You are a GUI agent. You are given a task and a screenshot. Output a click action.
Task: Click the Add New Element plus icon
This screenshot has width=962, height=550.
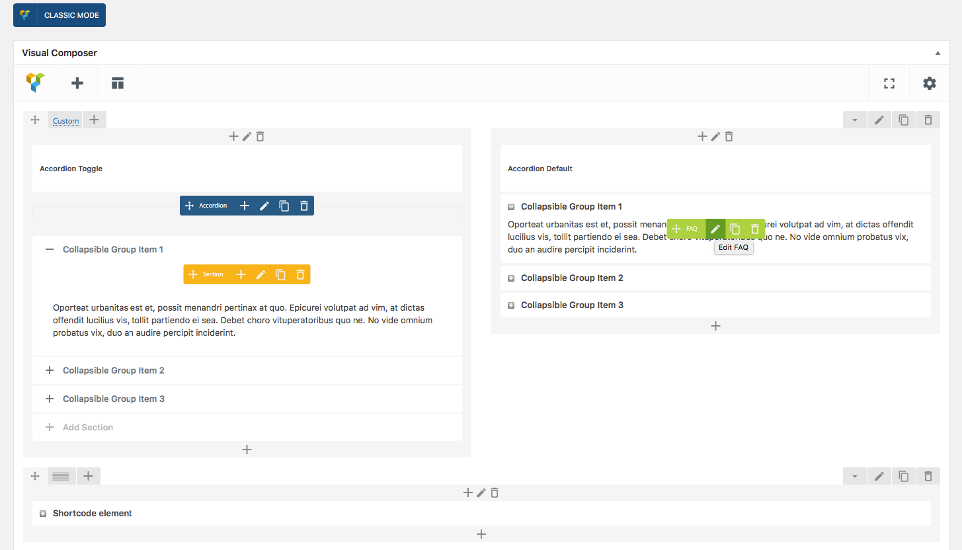coord(77,83)
